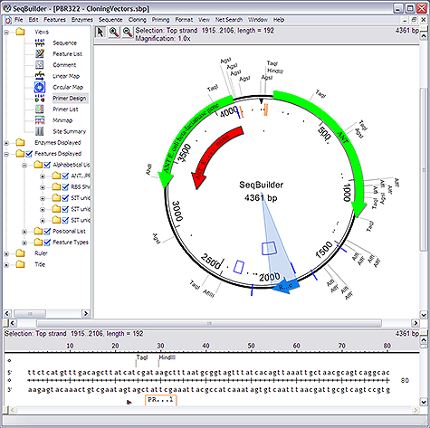Click the Ruler folder icon
Screen dimensions: 430x428
[20, 253]
